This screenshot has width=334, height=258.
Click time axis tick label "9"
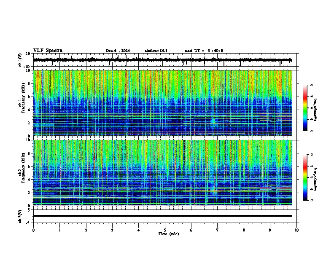[270, 230]
